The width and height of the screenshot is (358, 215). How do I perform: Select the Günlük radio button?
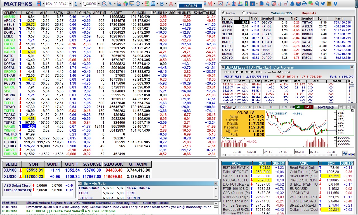coord(223,13)
